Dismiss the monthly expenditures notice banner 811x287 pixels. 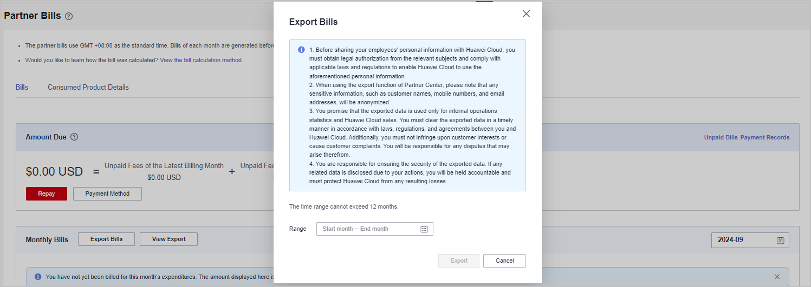[x=777, y=277]
